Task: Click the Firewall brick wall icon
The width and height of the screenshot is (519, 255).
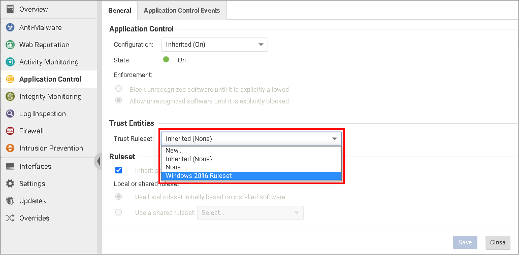Action: coord(10,131)
